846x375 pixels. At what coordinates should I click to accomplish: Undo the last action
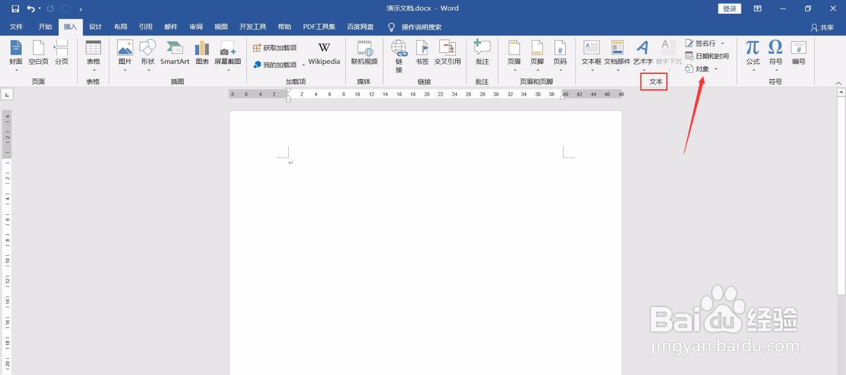(31, 8)
